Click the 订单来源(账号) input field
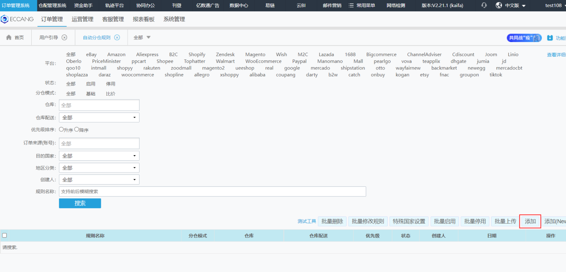The width and height of the screenshot is (566, 272). (99, 144)
